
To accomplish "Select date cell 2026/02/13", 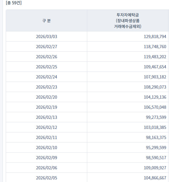I will tap(46, 117).
